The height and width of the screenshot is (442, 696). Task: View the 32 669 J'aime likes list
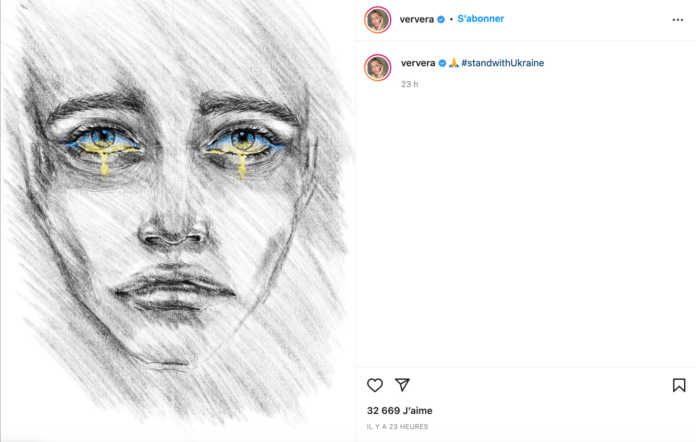point(400,411)
